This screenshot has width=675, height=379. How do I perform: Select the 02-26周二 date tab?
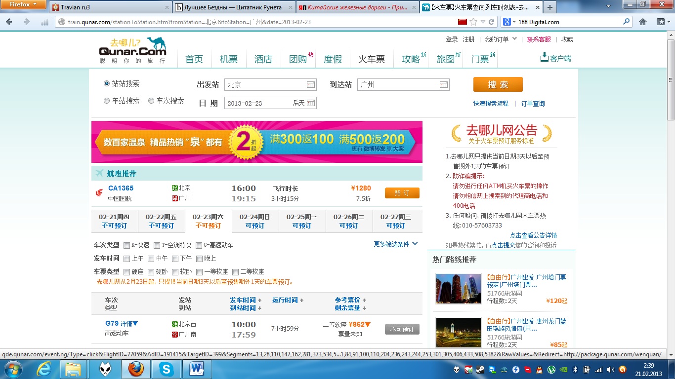tap(349, 221)
